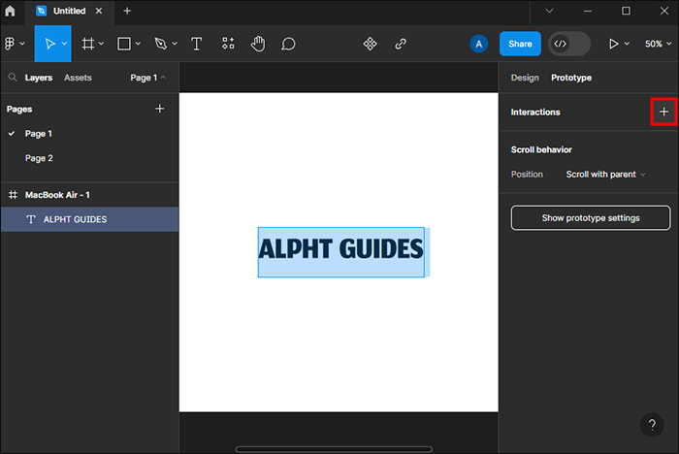Select the Frame tool

point(88,44)
